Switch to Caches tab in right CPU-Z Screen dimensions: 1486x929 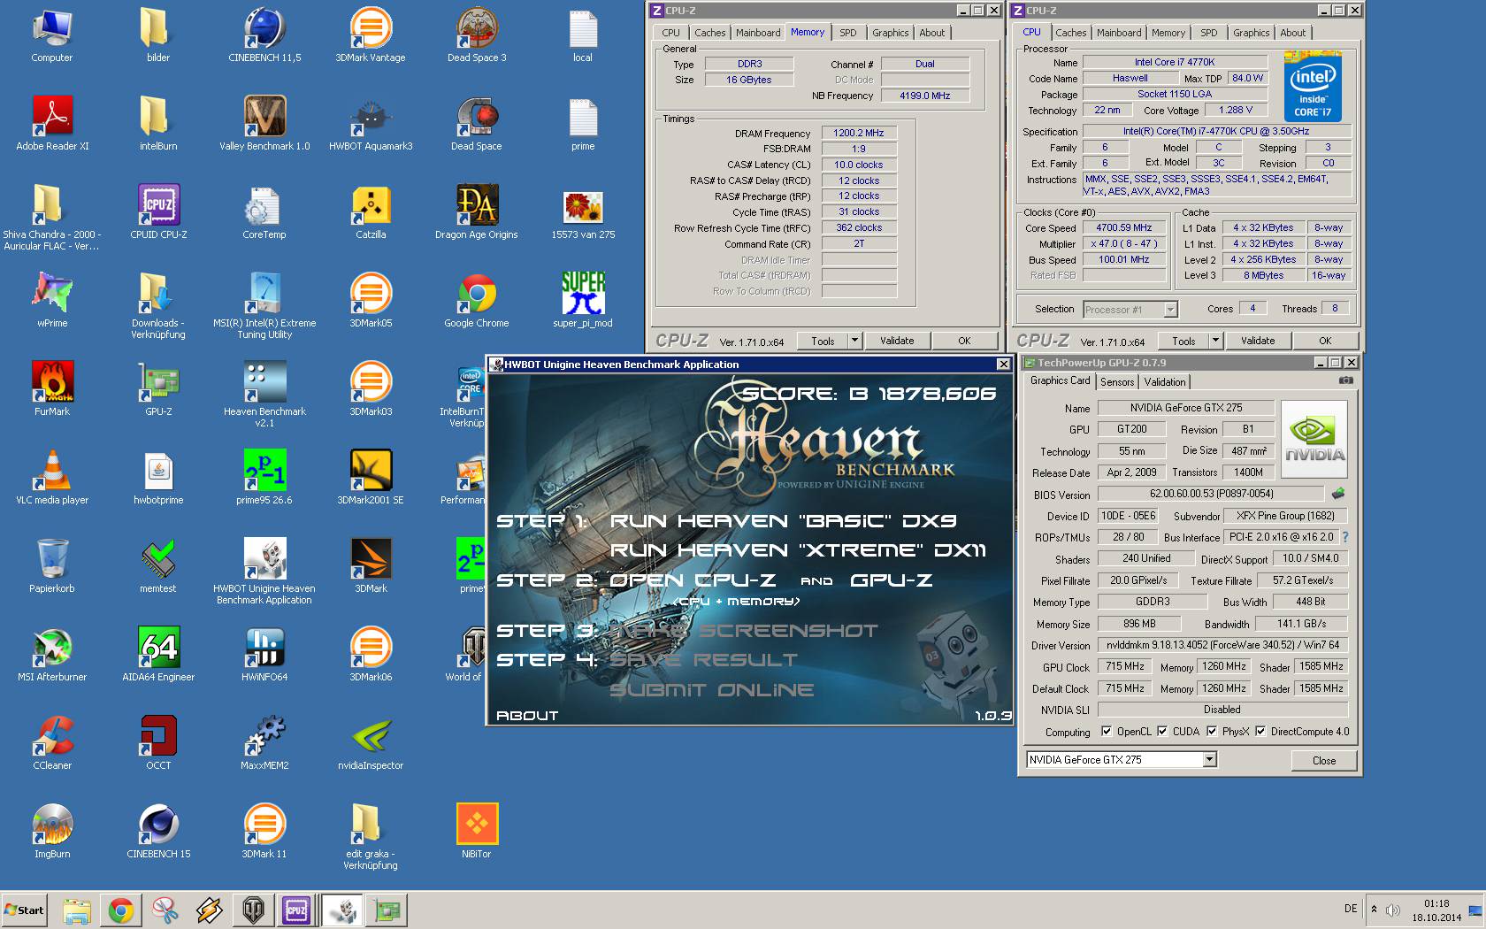[x=1070, y=33]
